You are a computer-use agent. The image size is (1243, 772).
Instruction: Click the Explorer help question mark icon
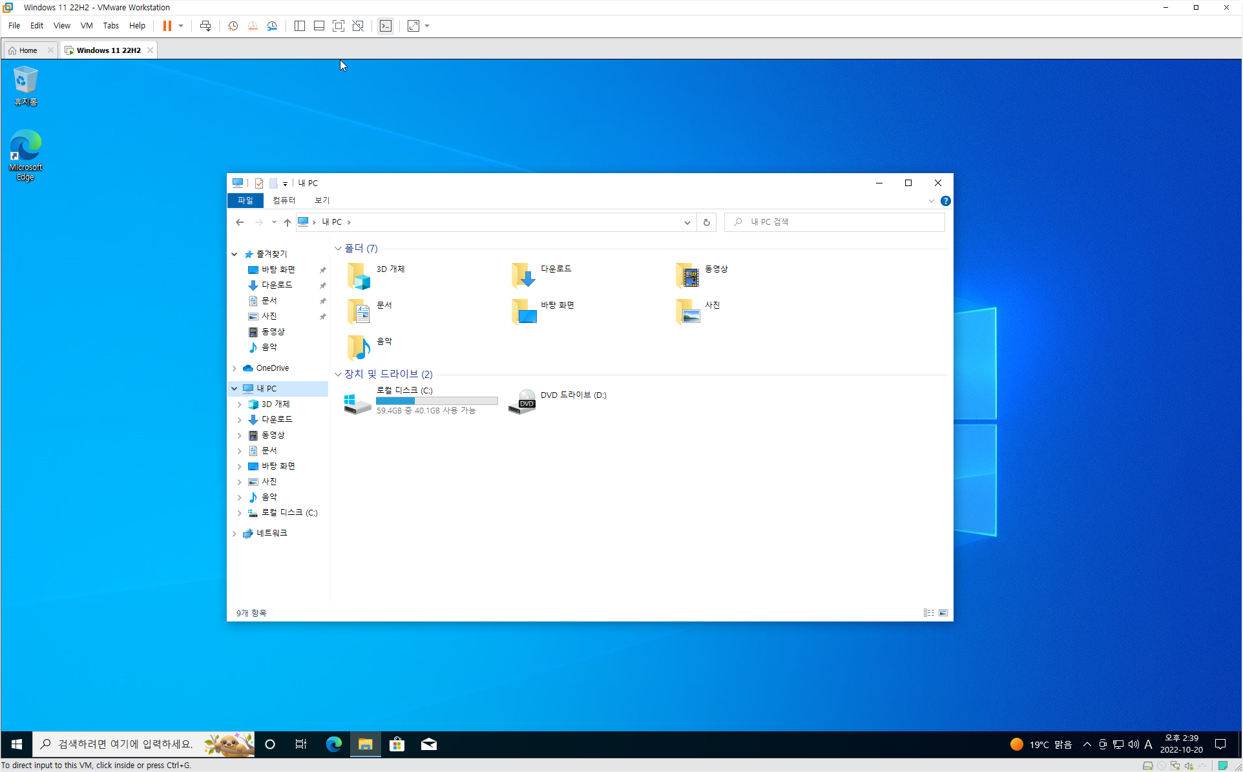pos(945,201)
